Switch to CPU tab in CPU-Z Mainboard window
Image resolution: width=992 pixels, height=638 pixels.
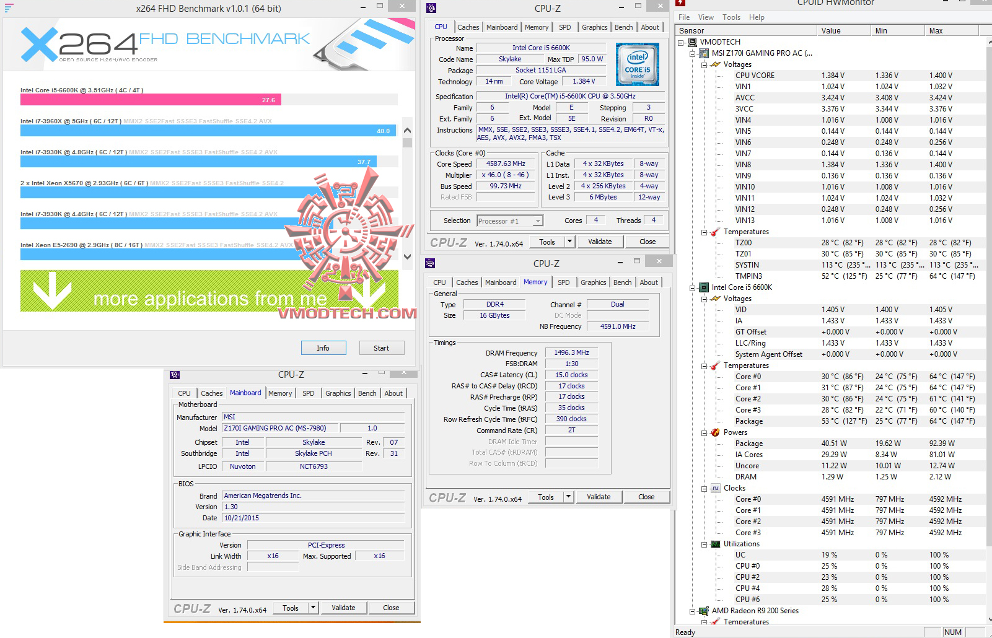tap(185, 393)
